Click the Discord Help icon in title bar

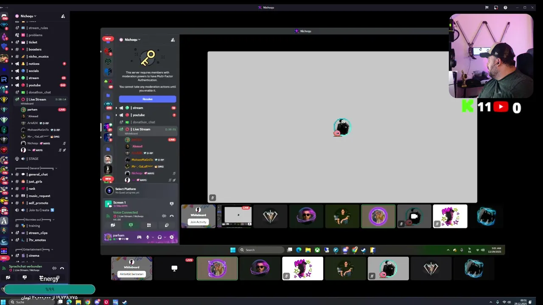[x=505, y=8]
